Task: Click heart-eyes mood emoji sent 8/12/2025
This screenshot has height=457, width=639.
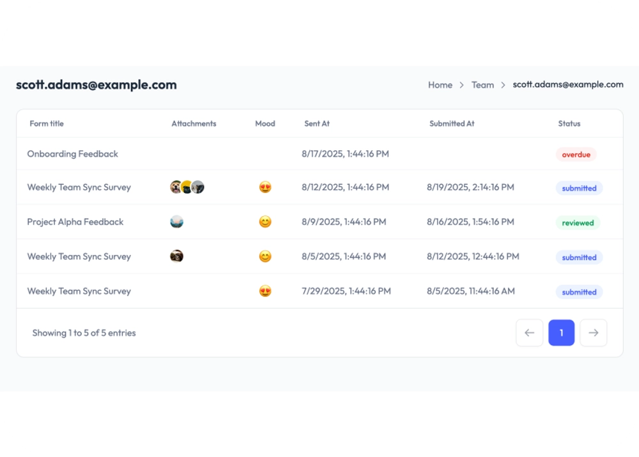Action: tap(265, 187)
